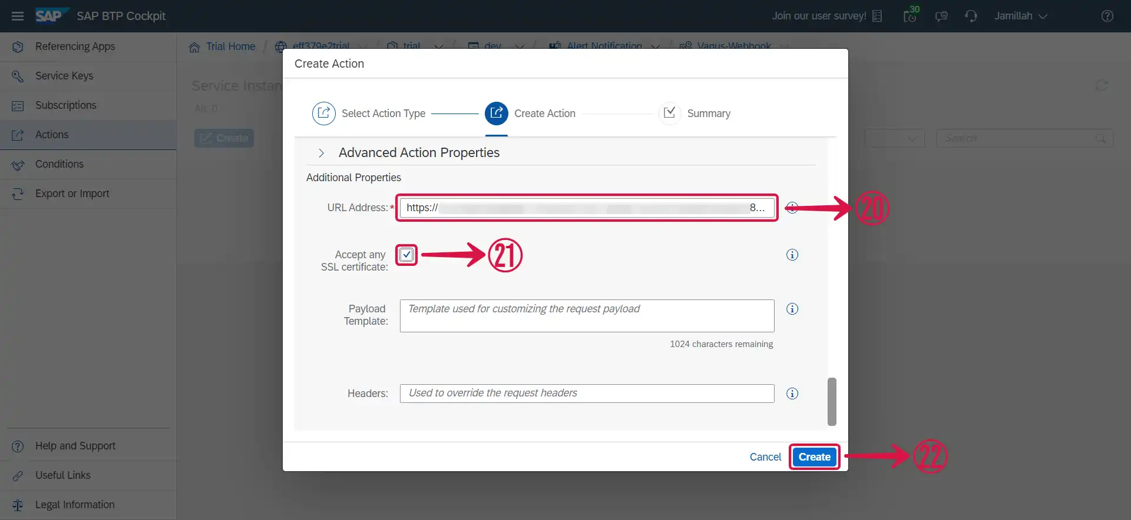
Task: Click the refresh icon in Service Instance page
Action: (1101, 86)
